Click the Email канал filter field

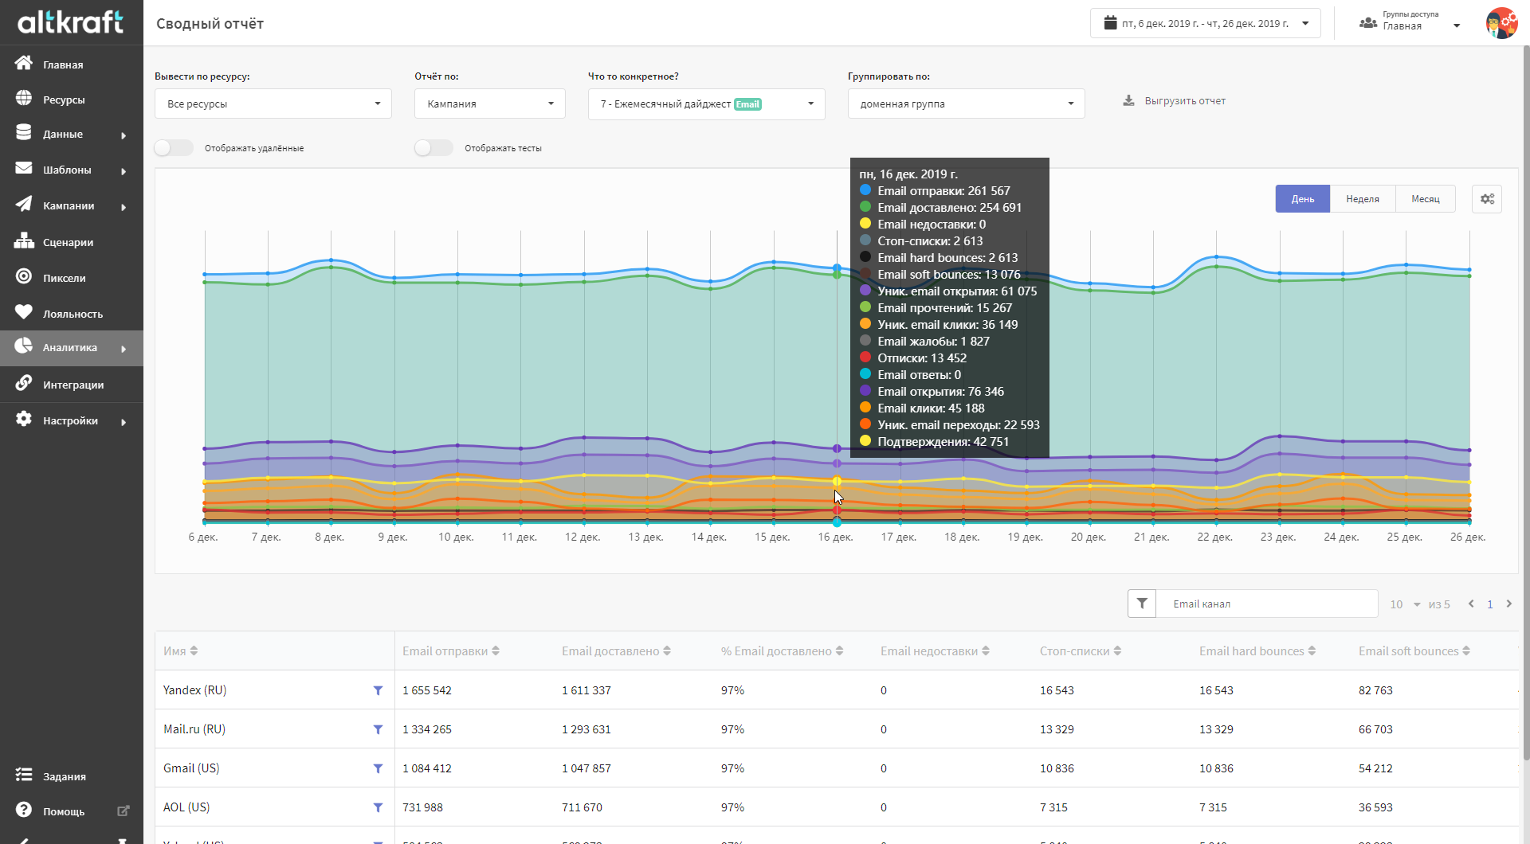[1267, 604]
